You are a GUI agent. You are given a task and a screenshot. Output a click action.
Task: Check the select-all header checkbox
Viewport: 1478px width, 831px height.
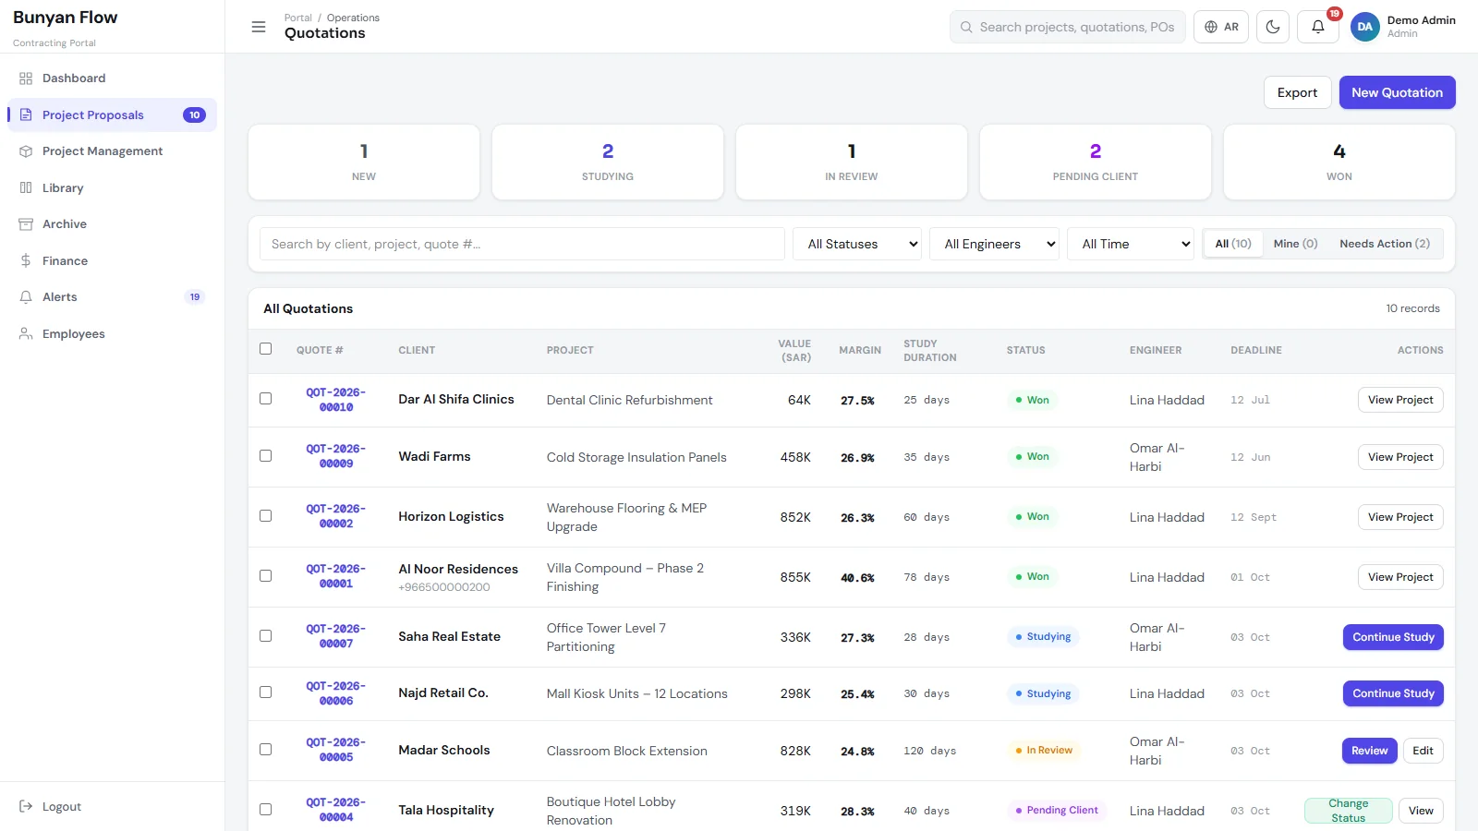266,349
